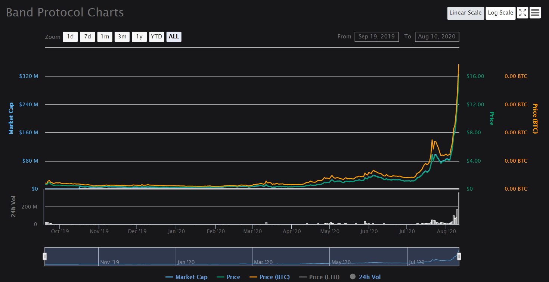The image size is (549, 282).
Task: Click the Aug '20 axis label
Action: click(x=446, y=231)
